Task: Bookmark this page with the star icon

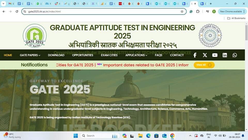Action: coord(182,11)
